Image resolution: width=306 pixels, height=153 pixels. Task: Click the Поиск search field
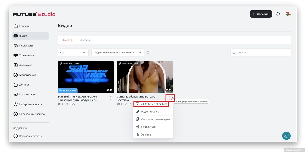(x=263, y=53)
